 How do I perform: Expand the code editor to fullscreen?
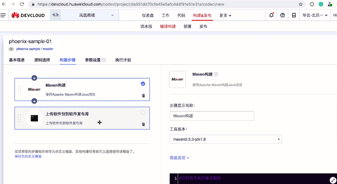(x=333, y=180)
